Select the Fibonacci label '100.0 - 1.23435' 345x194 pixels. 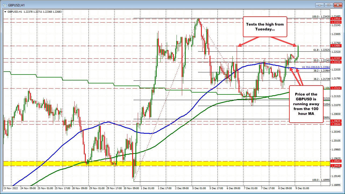tap(321, 17)
